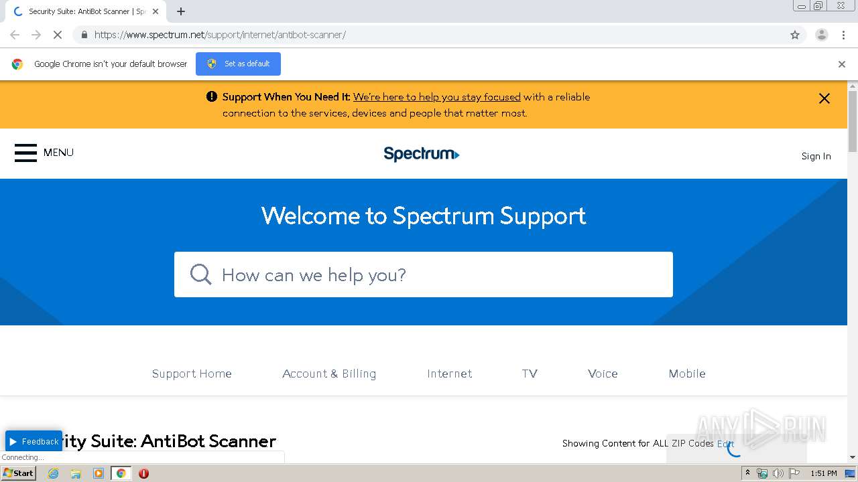Click the scrollbar down arrow
858x482 pixels.
[853, 457]
